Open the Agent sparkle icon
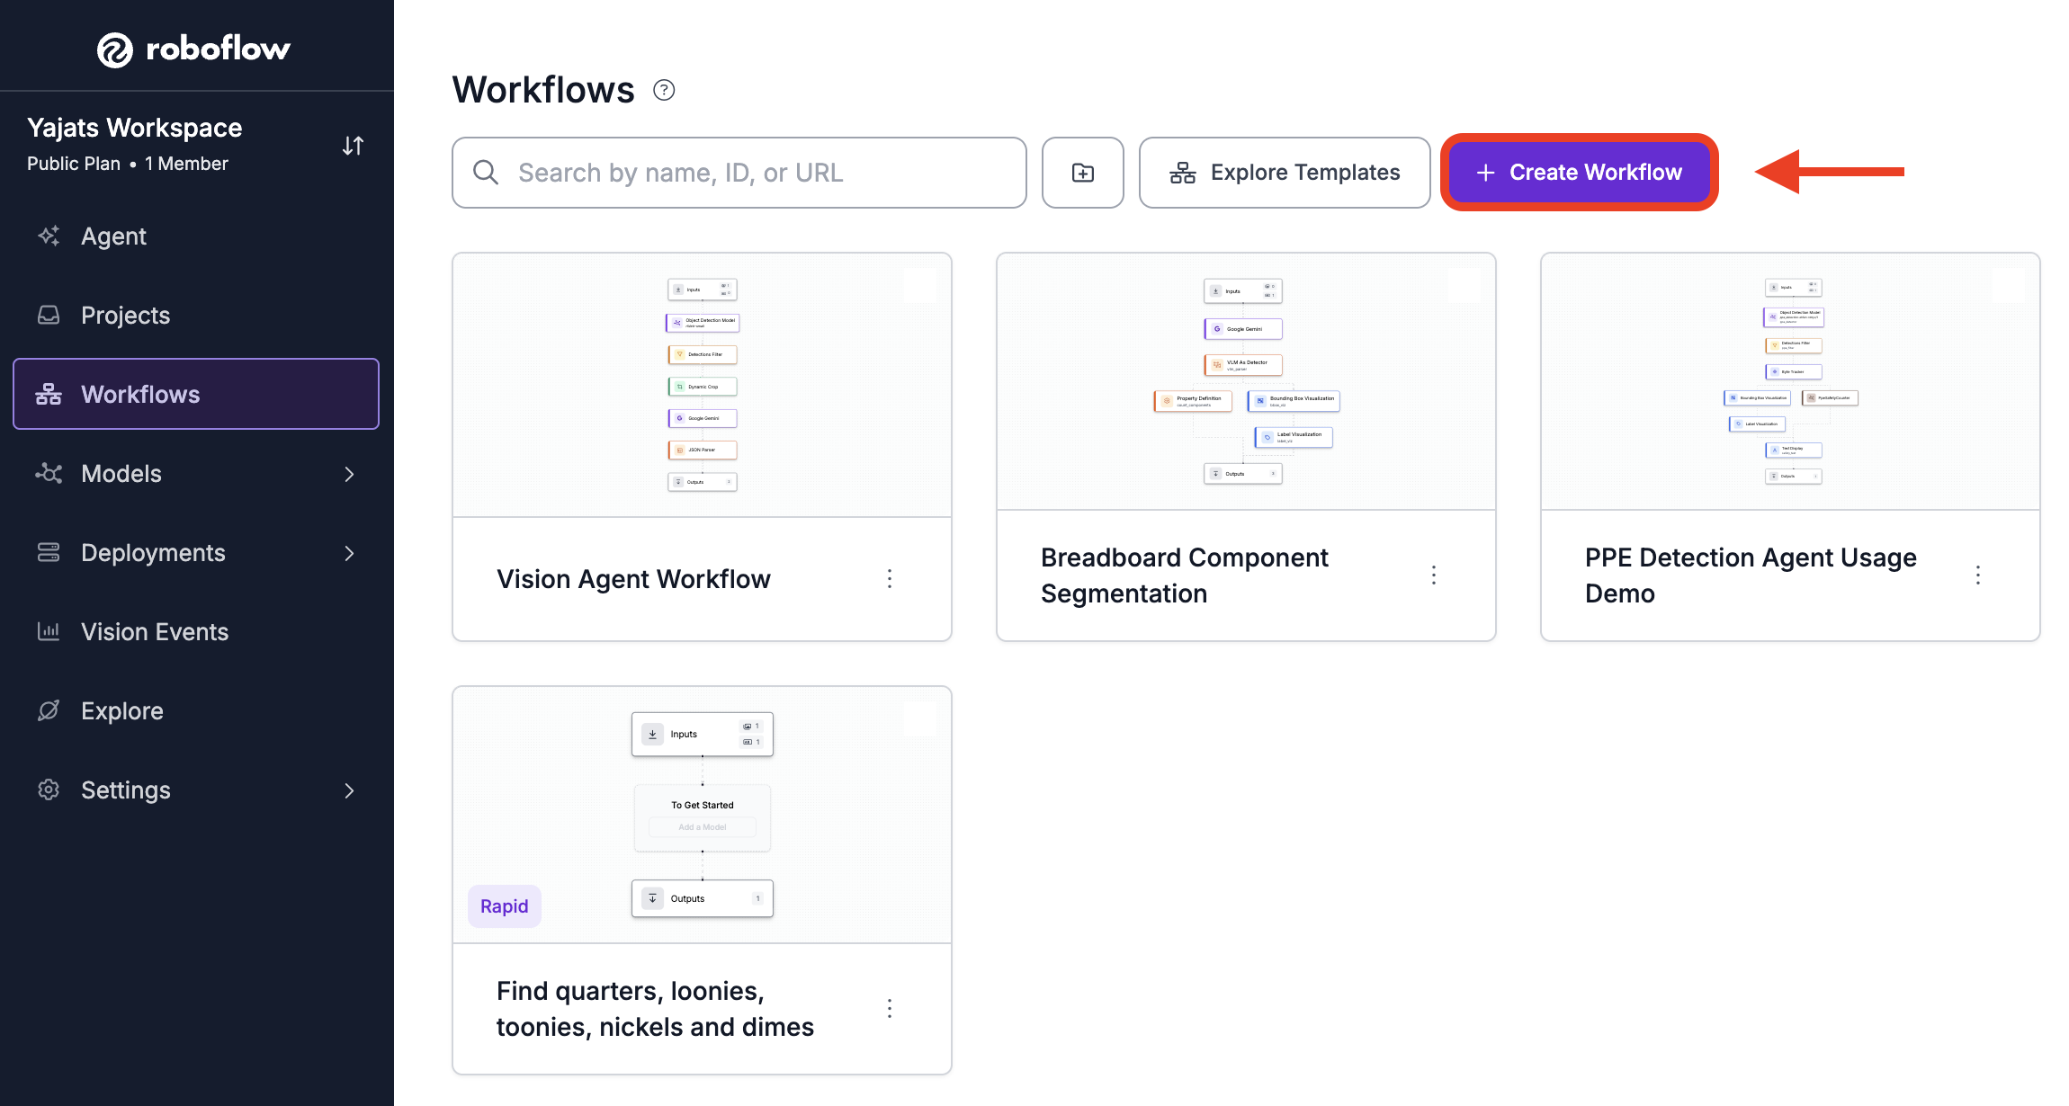 pyautogui.click(x=49, y=236)
